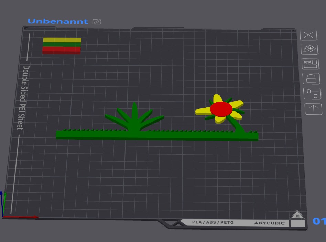Click the hot surface warning triangle icon
Screen dimensions: 326x242
297,215
